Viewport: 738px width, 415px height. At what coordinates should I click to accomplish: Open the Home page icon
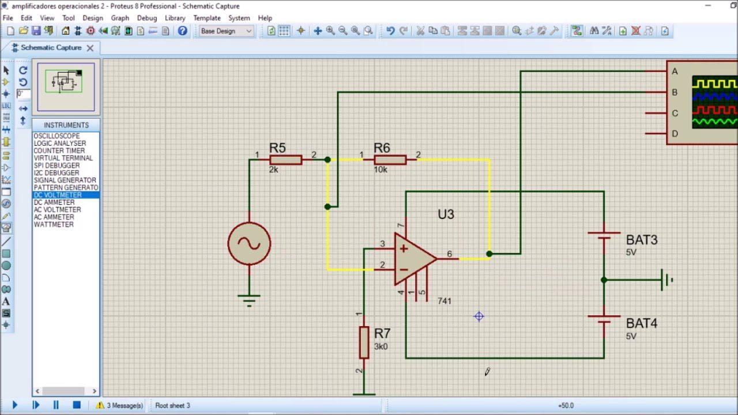[x=66, y=31]
